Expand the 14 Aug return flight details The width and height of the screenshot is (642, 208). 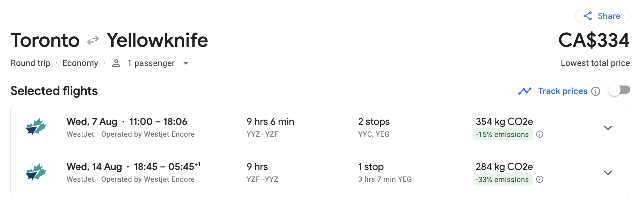(x=607, y=173)
